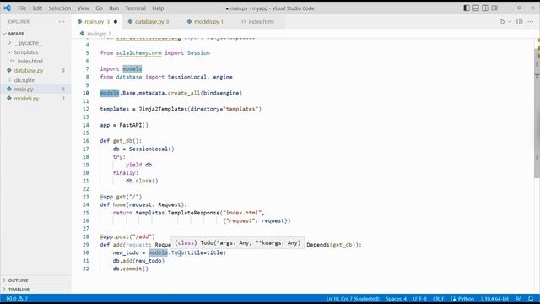Viewport: 540px width, 304px height.
Task: Click yield db on line 19
Action: point(138,165)
